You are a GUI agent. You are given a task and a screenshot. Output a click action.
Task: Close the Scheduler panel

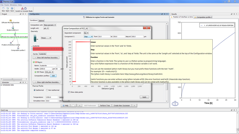point(25,82)
